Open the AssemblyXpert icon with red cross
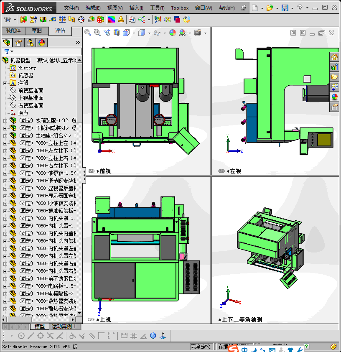Viewport: 341px width, 352px height. pos(101,19)
